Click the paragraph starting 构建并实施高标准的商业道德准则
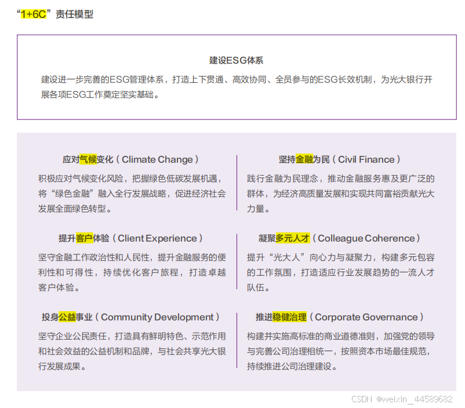Screen dimensions: 465x408 [x=341, y=351]
